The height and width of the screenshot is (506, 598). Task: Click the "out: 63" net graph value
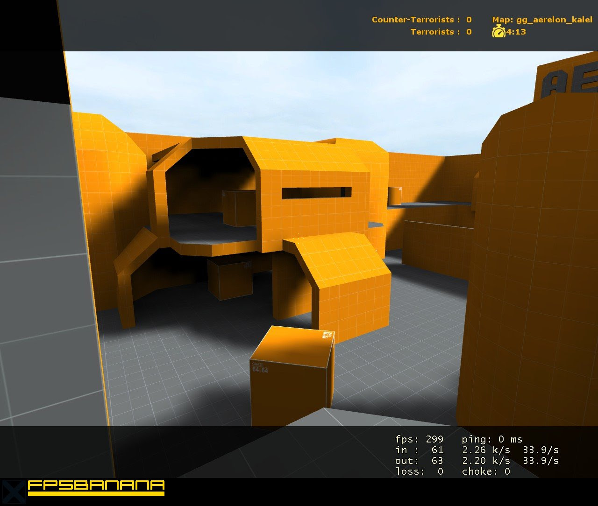(419, 461)
